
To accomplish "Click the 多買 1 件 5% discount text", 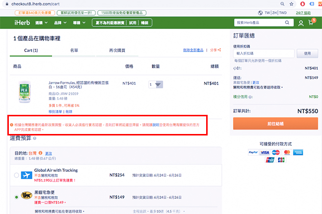I will coord(64,106).
